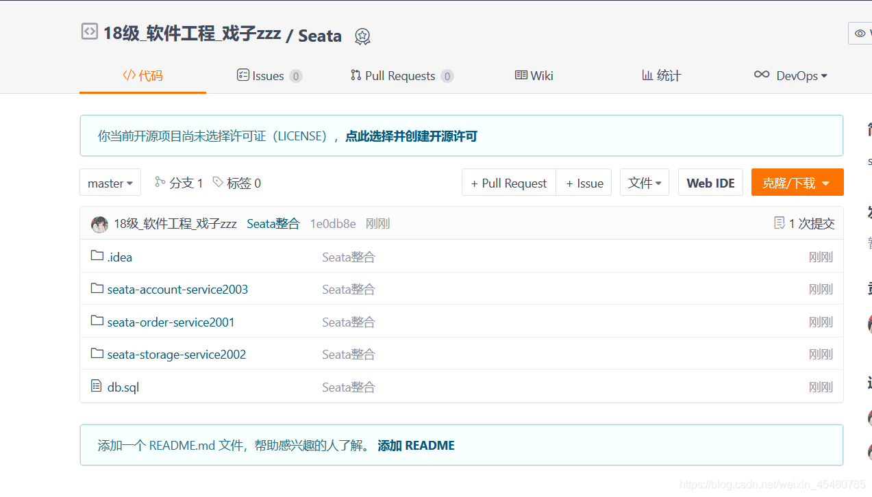View the 1 次提交 commit history

[812, 224]
